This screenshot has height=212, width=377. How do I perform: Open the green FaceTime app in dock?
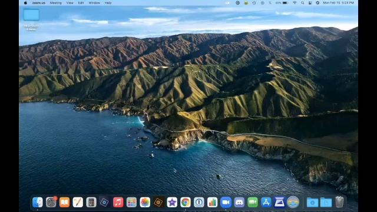click(x=253, y=202)
